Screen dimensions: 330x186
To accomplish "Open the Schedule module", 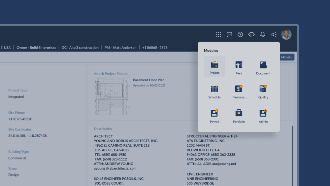I will pyautogui.click(x=214, y=92).
